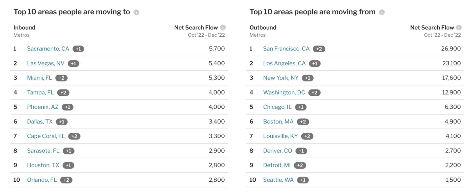Screen dimensions: 473x194
Task: Select the Boston, MA link
Action: click(x=278, y=122)
